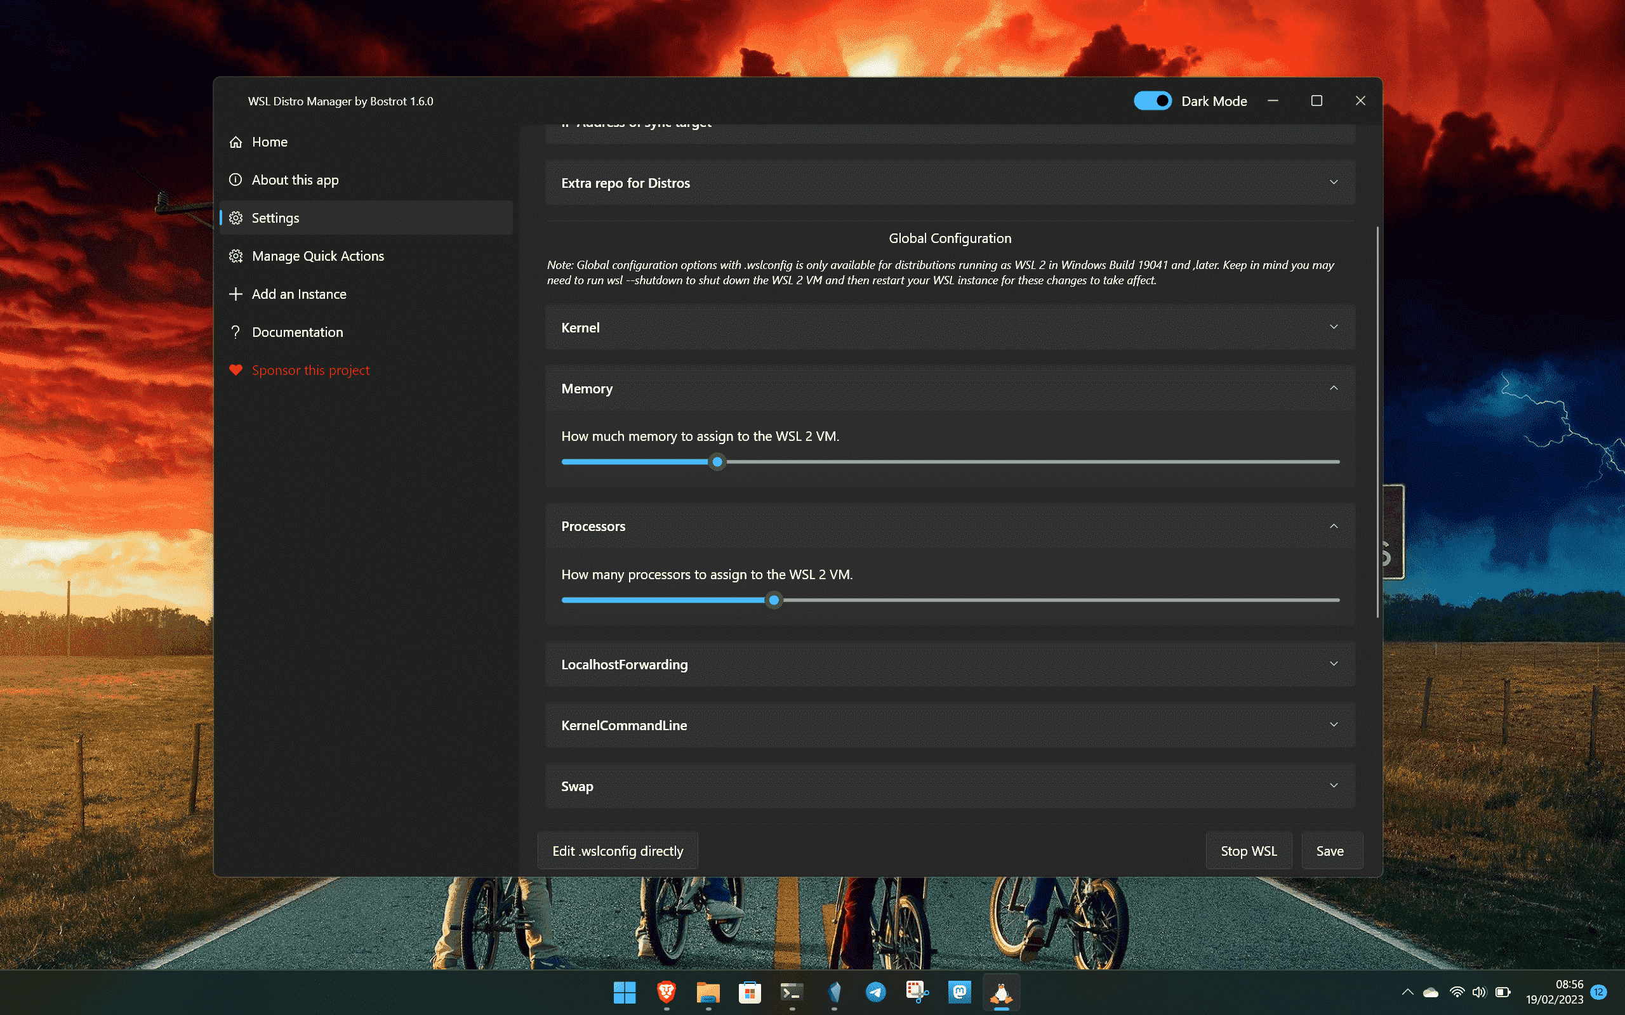Click the Settings gear icon
The width and height of the screenshot is (1625, 1015).
click(235, 218)
